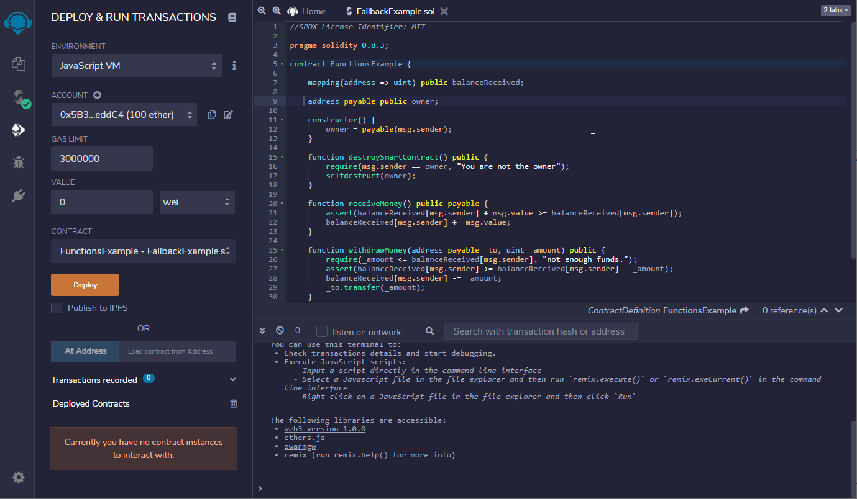Click selfdestruct(owner) code line
Screen dimensions: 857x499
pos(370,176)
